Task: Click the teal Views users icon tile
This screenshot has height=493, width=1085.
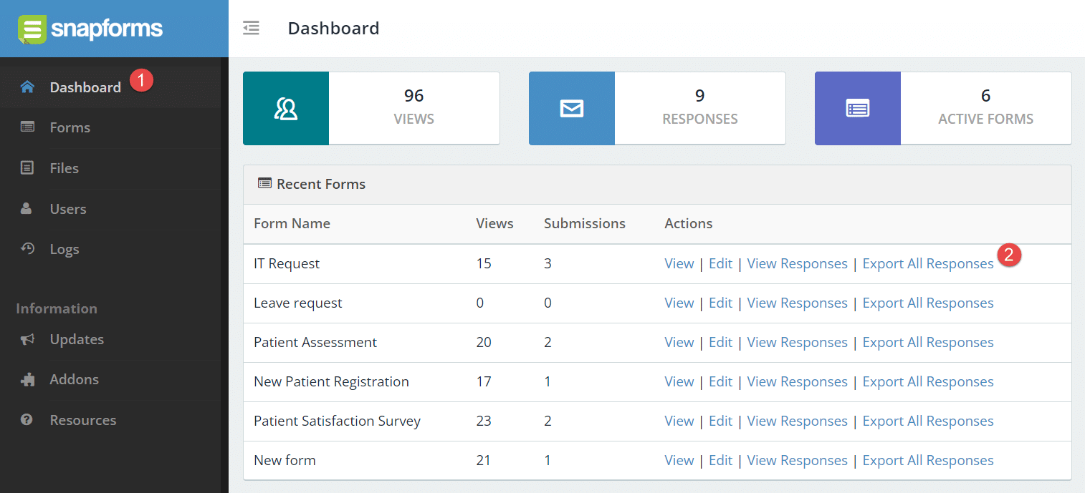Action: point(286,108)
